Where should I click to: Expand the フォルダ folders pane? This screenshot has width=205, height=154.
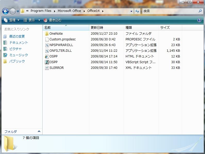point(39,131)
